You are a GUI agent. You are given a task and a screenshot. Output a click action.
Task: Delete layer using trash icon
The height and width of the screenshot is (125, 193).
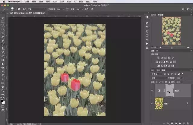tap(188, 123)
